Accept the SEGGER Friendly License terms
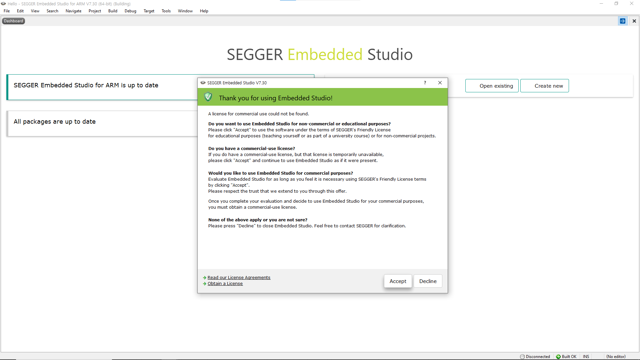 point(398,281)
